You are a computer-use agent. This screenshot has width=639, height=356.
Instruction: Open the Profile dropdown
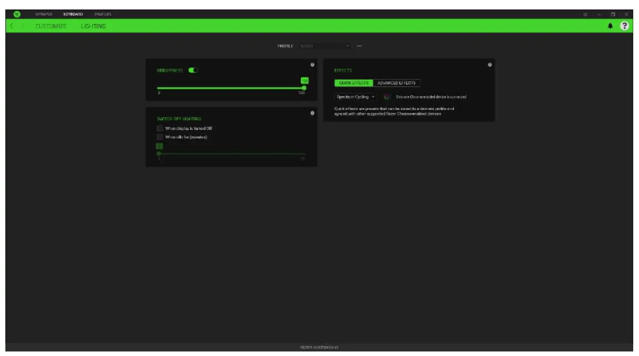pos(325,46)
